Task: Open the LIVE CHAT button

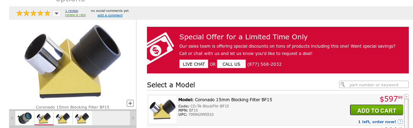Action: coord(194,64)
